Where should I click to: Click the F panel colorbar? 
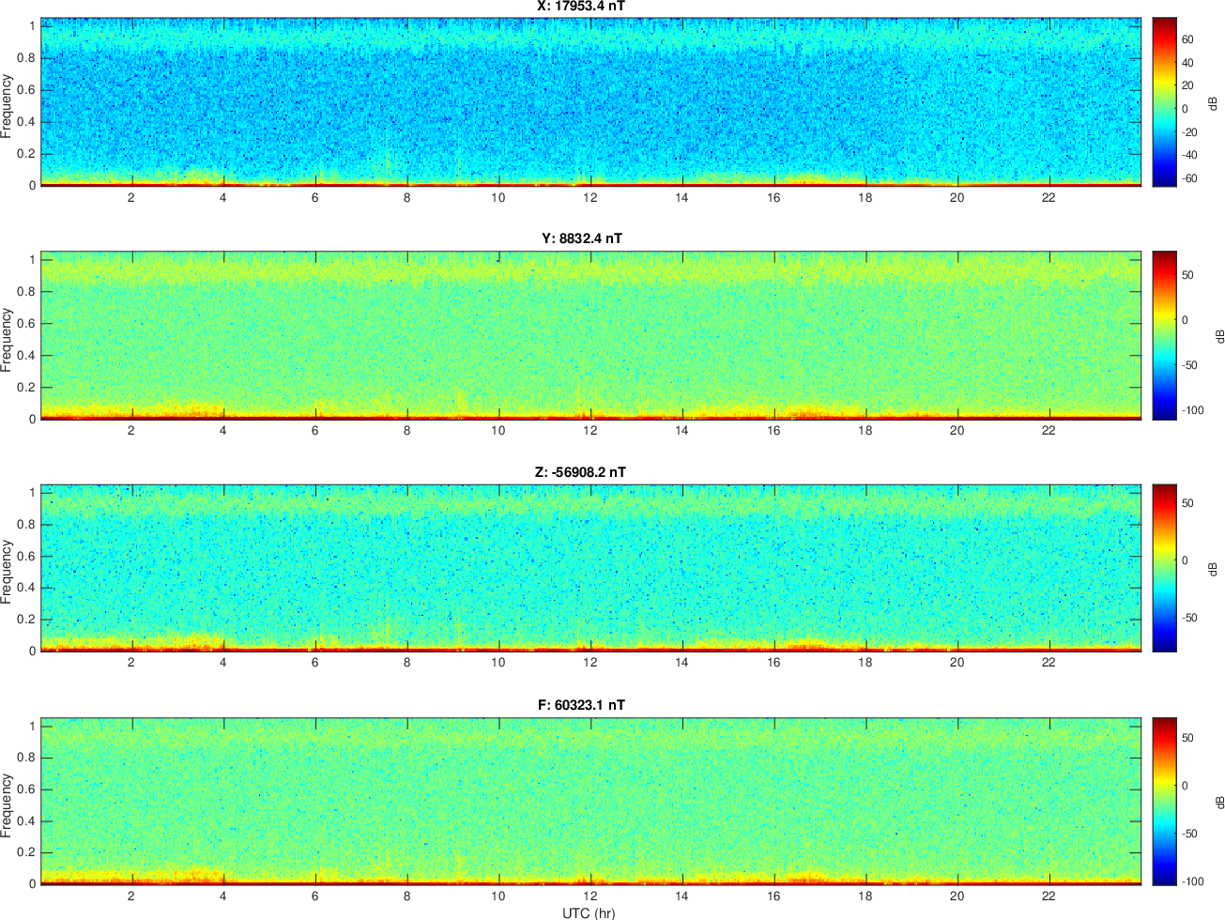coord(1164,801)
